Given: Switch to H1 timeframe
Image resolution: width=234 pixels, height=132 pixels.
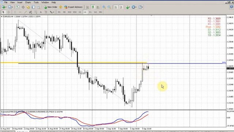Looking at the screenshot, I should click(80, 12).
